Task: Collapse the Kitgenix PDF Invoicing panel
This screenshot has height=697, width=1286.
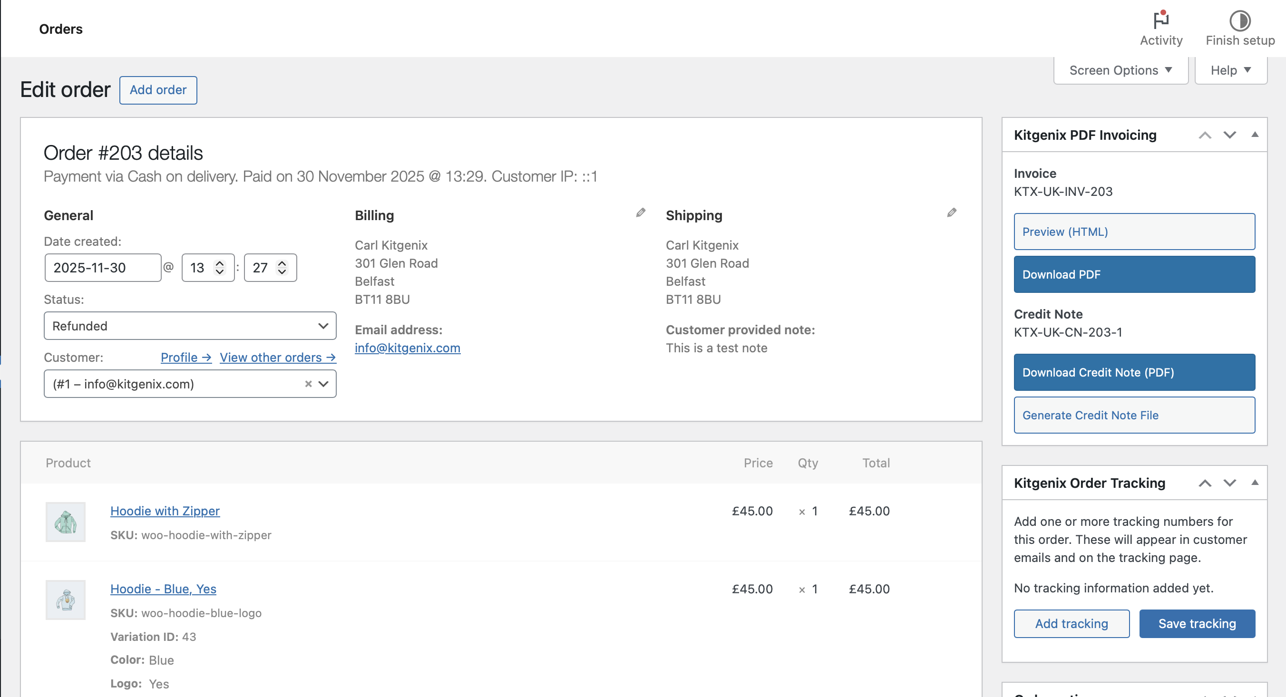Action: coord(1256,135)
